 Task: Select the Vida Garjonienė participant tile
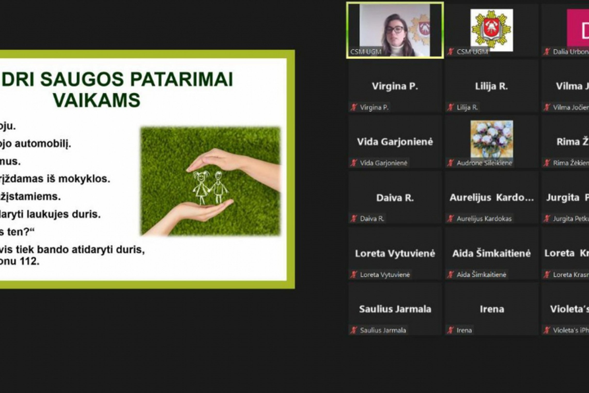point(395,142)
